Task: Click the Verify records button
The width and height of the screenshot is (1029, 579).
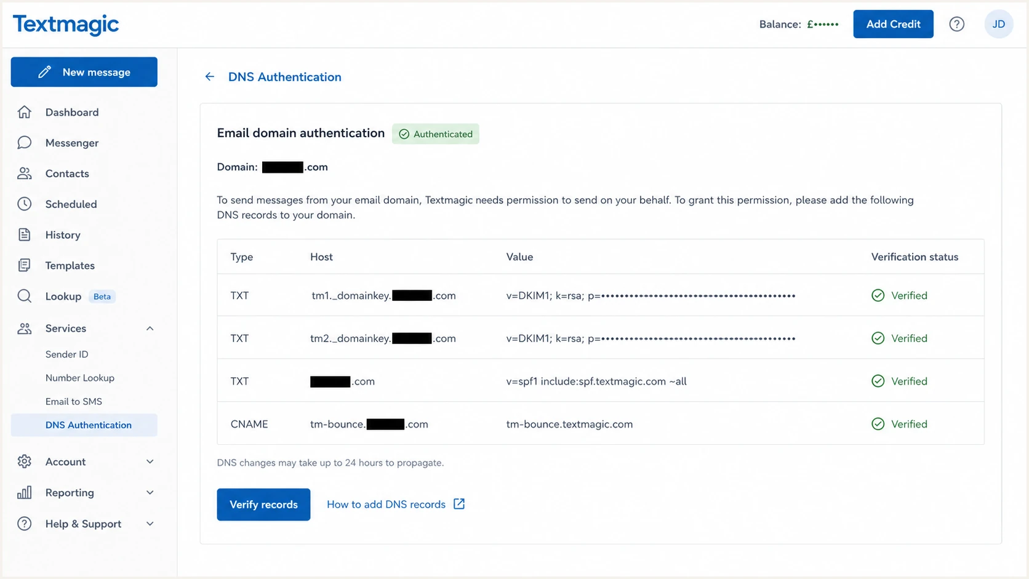Action: (263, 505)
